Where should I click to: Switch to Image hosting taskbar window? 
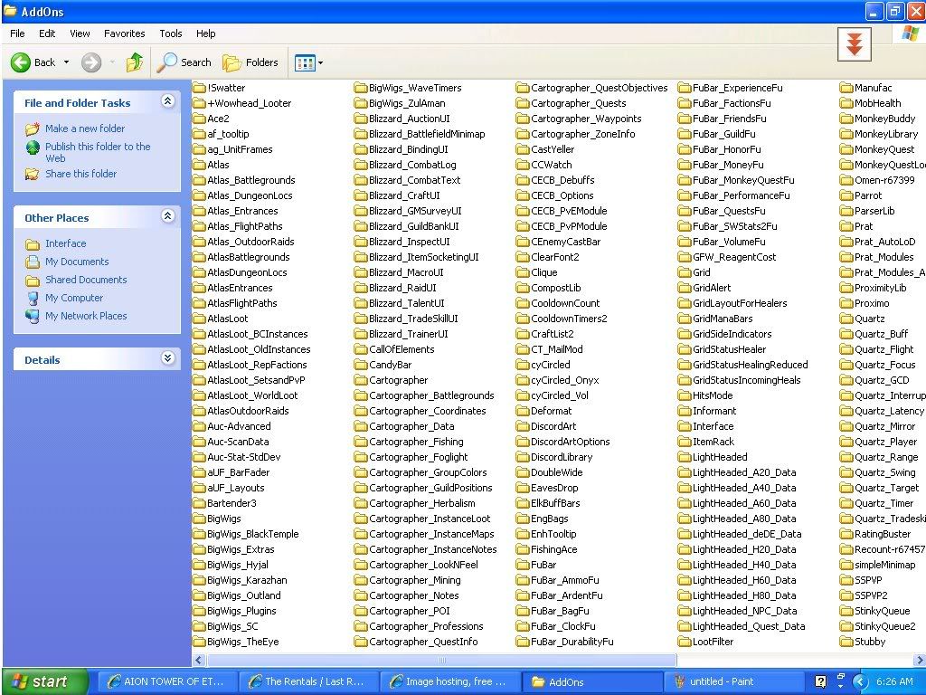click(449, 681)
